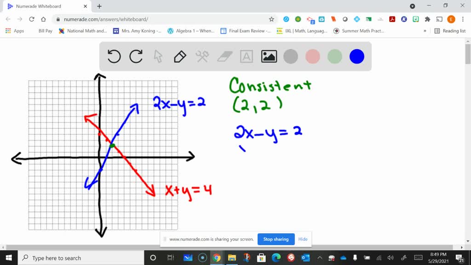Screen dimensions: 471x265
Task: Select the text tool (A icon)
Action: coord(247,56)
